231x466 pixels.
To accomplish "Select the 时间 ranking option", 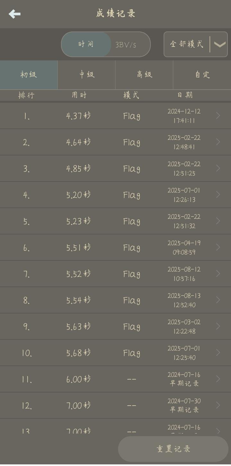I will [86, 44].
